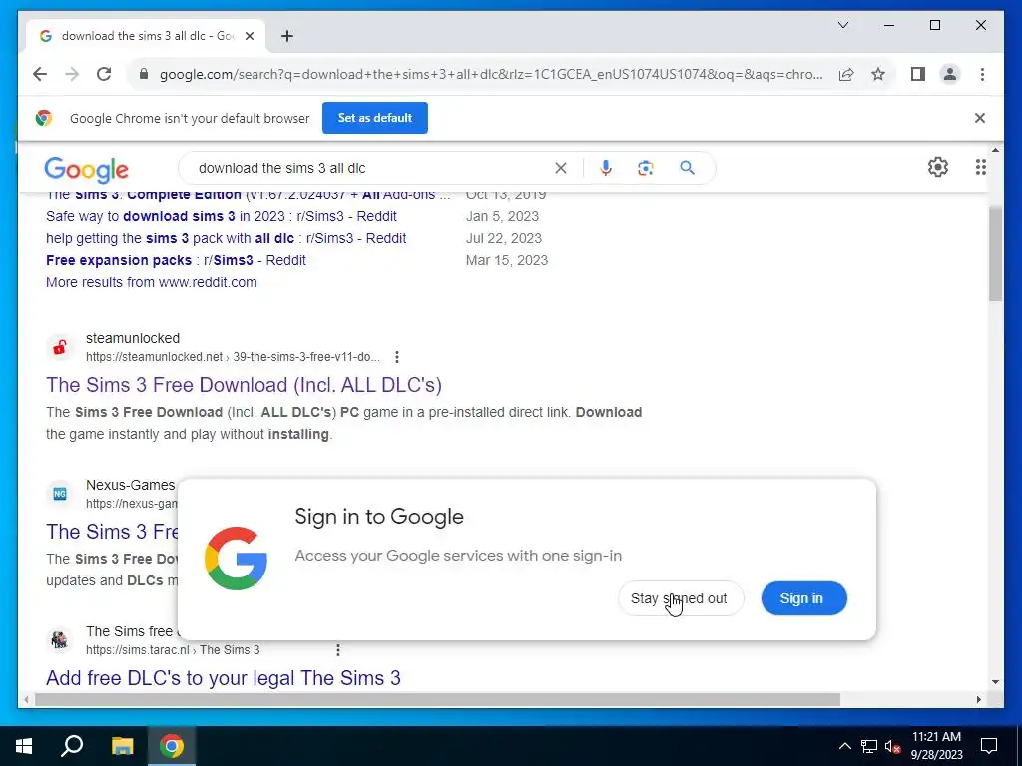
Task: Start voice search with microphone icon
Action: coord(606,168)
